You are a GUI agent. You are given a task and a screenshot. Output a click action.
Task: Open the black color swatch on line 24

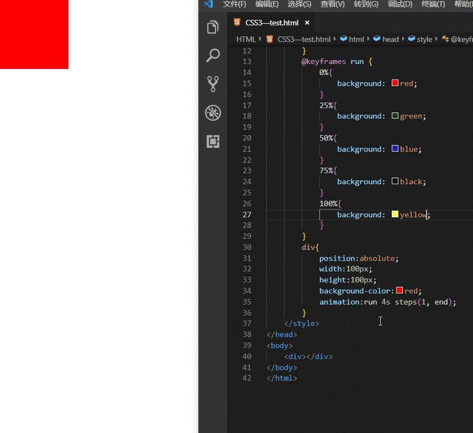395,181
